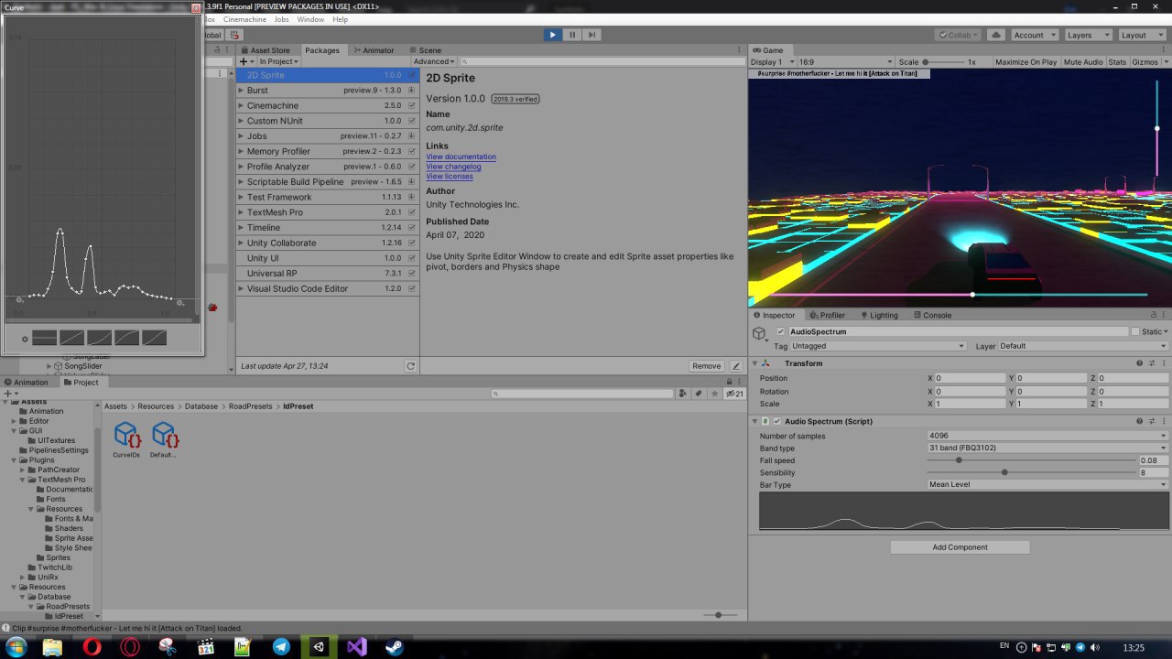Open Audio Spectrum script kebab menu
This screenshot has height=659, width=1172.
1165,421
